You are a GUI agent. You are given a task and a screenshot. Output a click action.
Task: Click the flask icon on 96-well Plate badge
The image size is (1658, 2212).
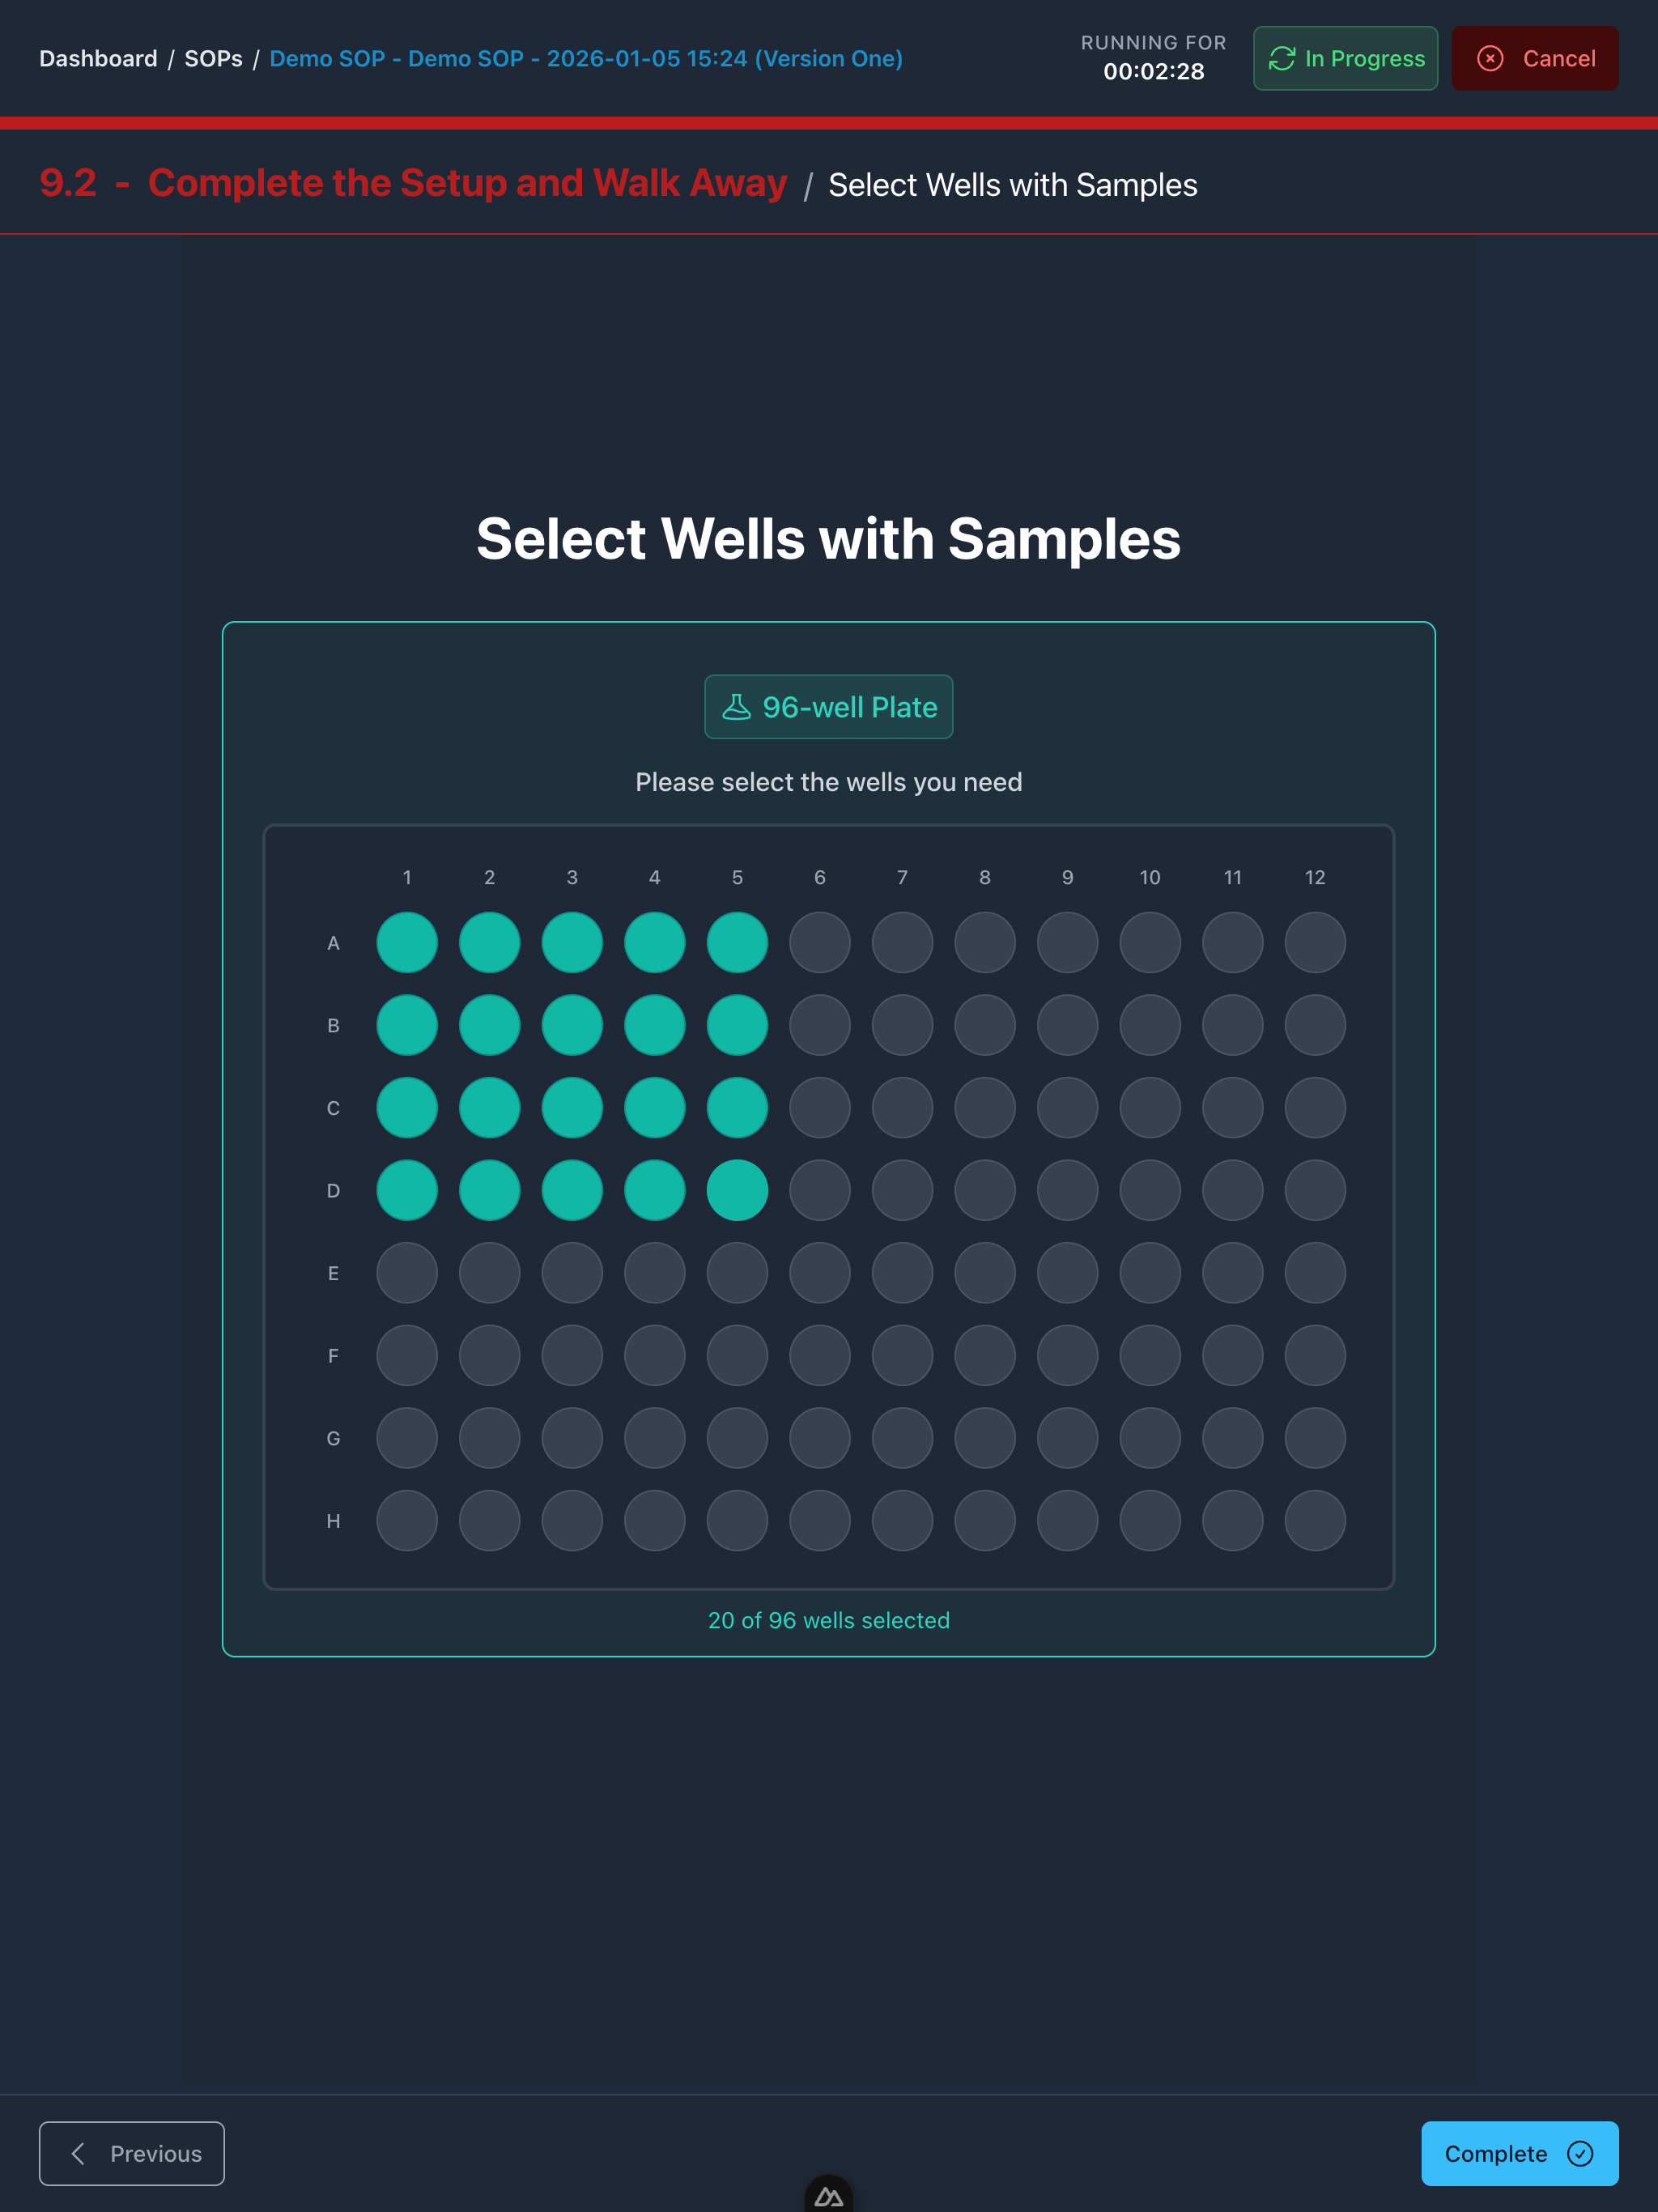(x=737, y=707)
